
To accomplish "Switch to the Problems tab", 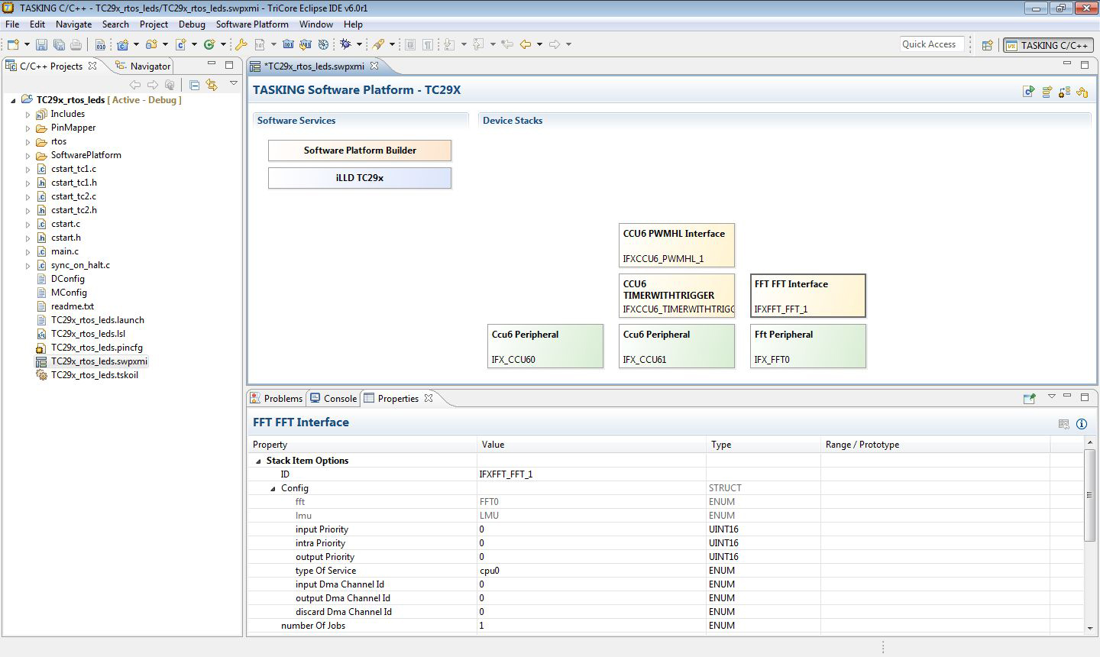I will (277, 398).
